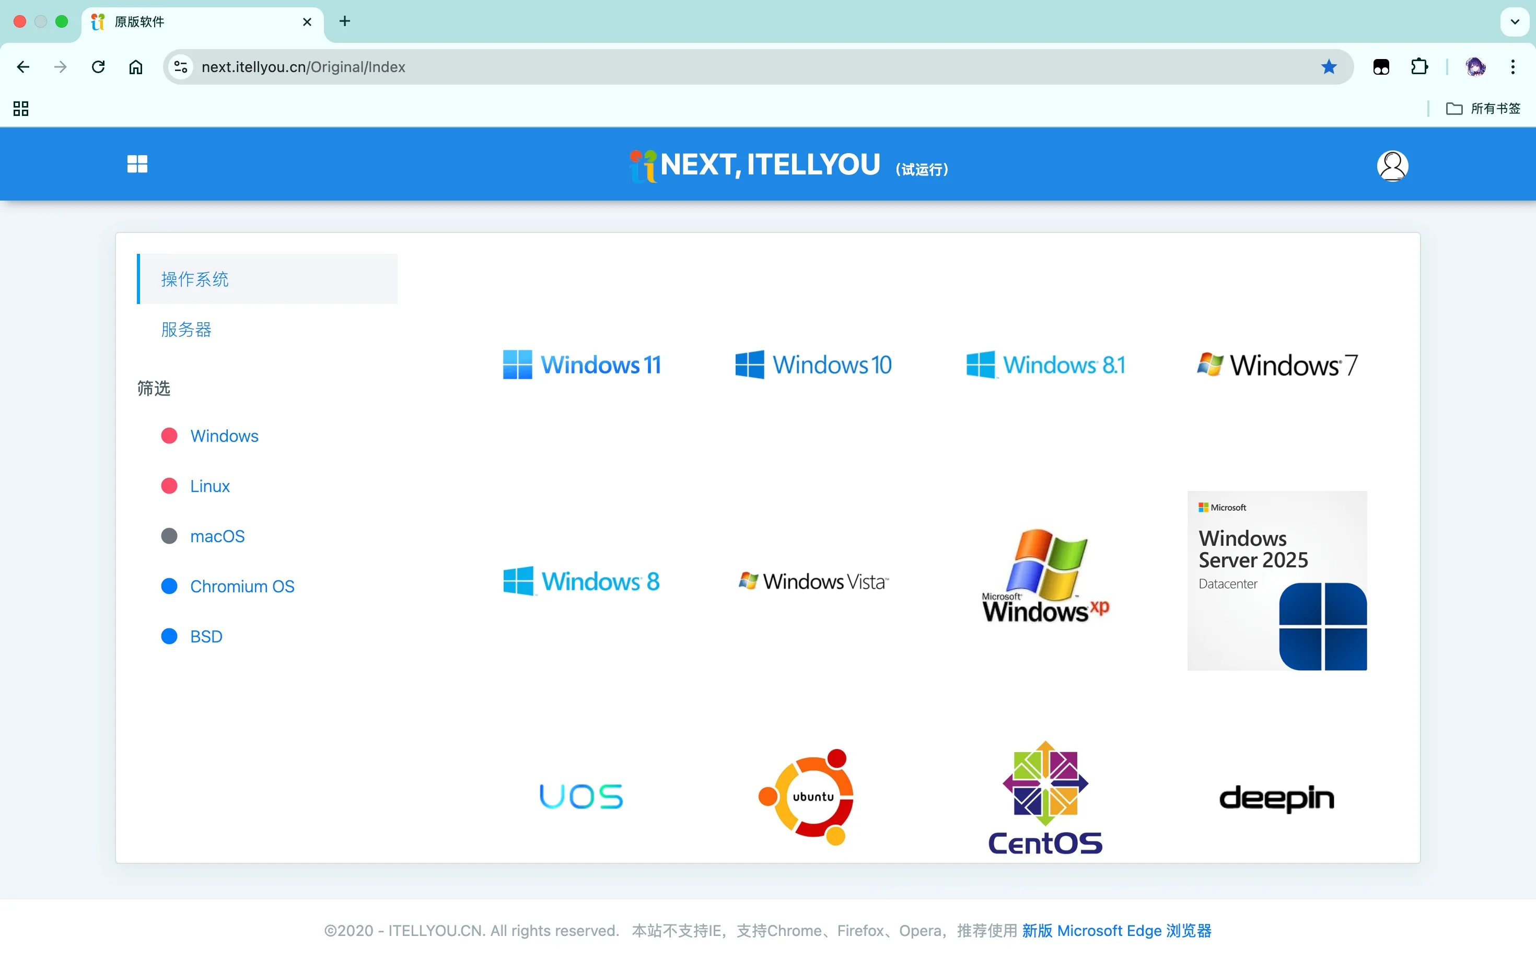The width and height of the screenshot is (1536, 960).
Task: View site information icon beside URL
Action: (180, 67)
